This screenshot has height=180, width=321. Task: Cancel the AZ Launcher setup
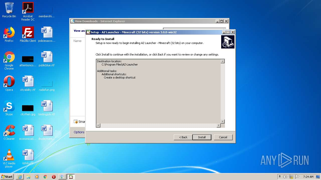223,137
